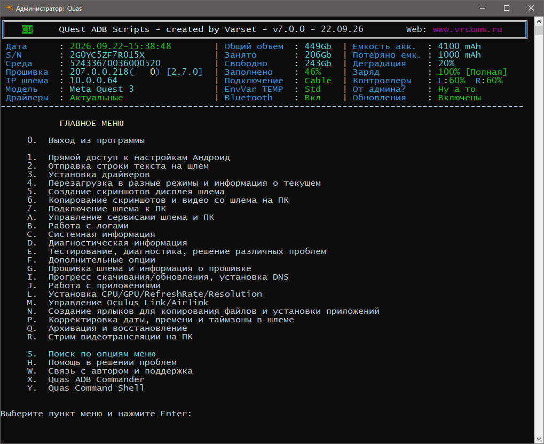Click the 'Выберите пункт меню' input prompt
544x444 pixels.
coord(96,414)
